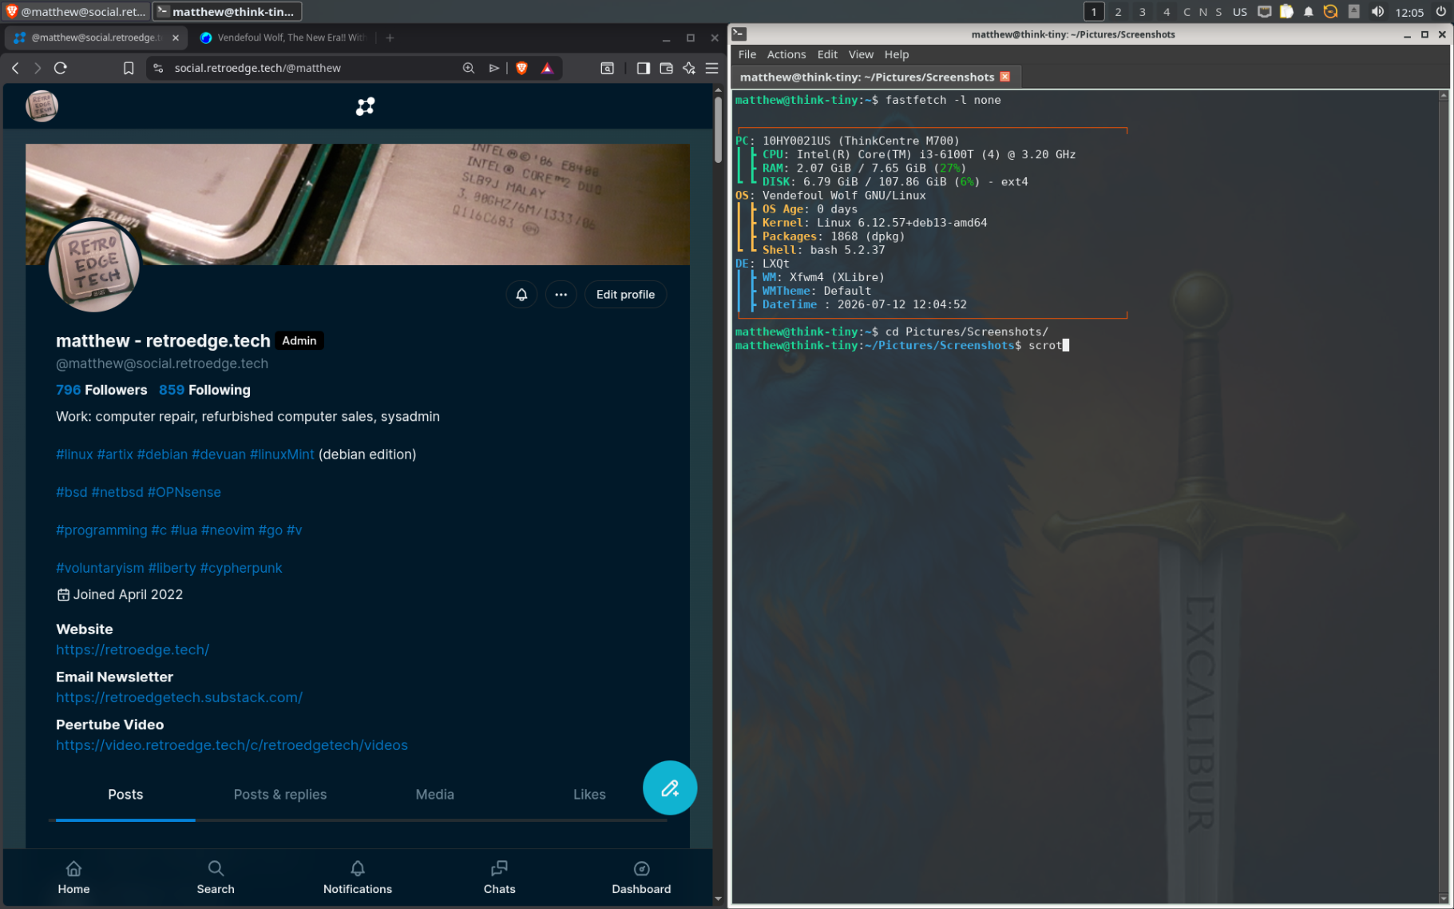Go to Home in bottom navigation
1454x909 pixels.
pos(73,877)
